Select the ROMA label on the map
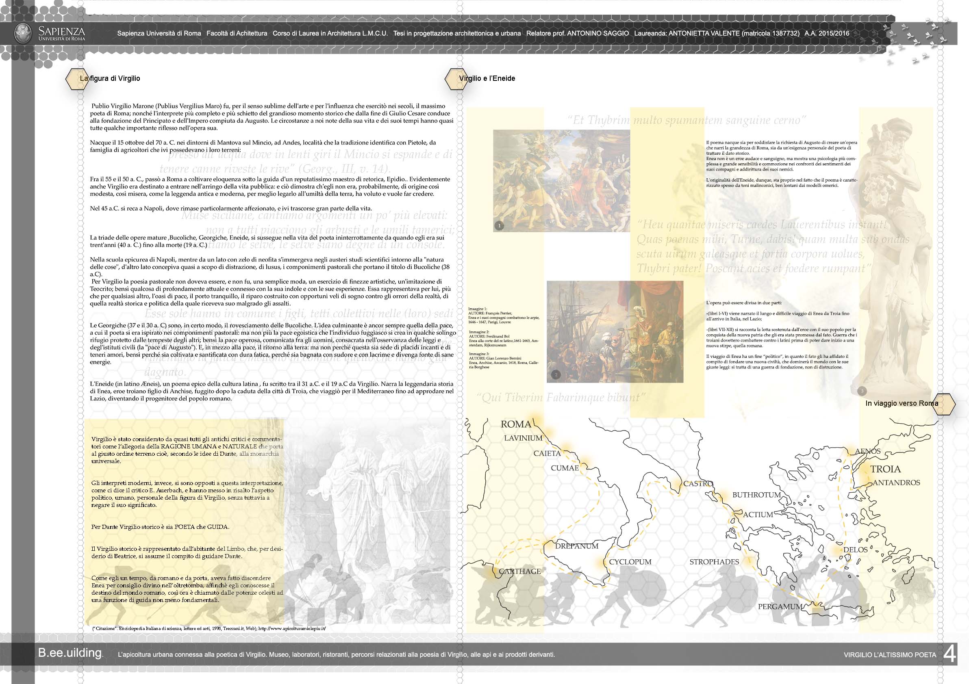Screen dimensions: 969x684 (x=516, y=424)
